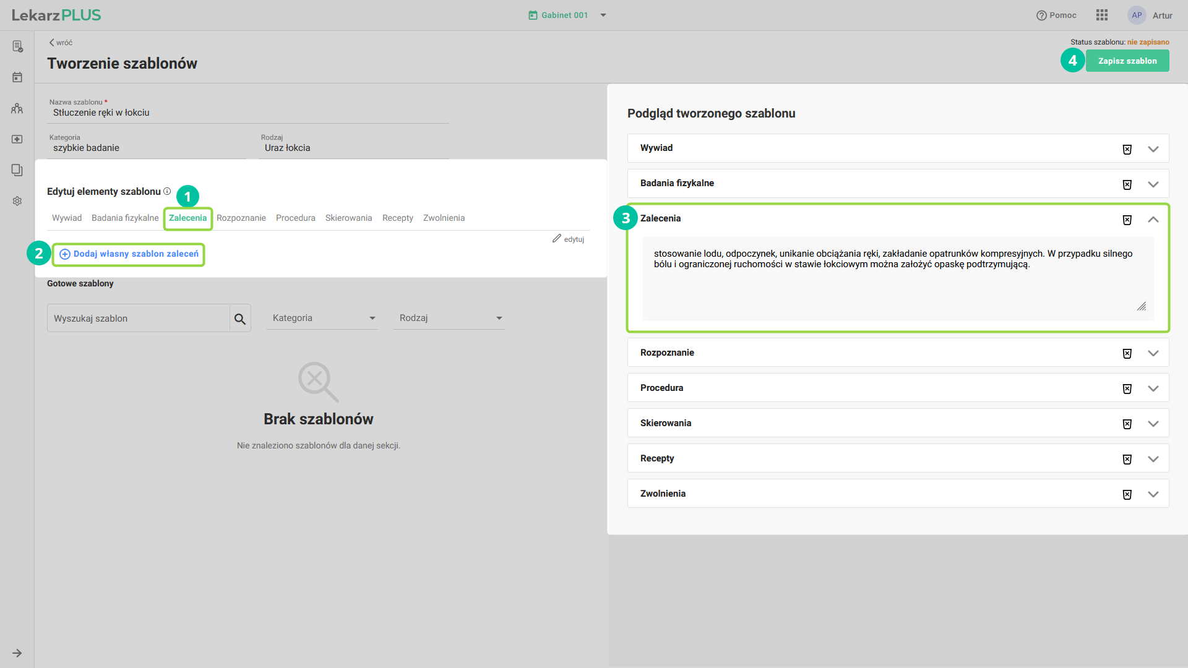Open settings gear in left sidebar

click(17, 201)
